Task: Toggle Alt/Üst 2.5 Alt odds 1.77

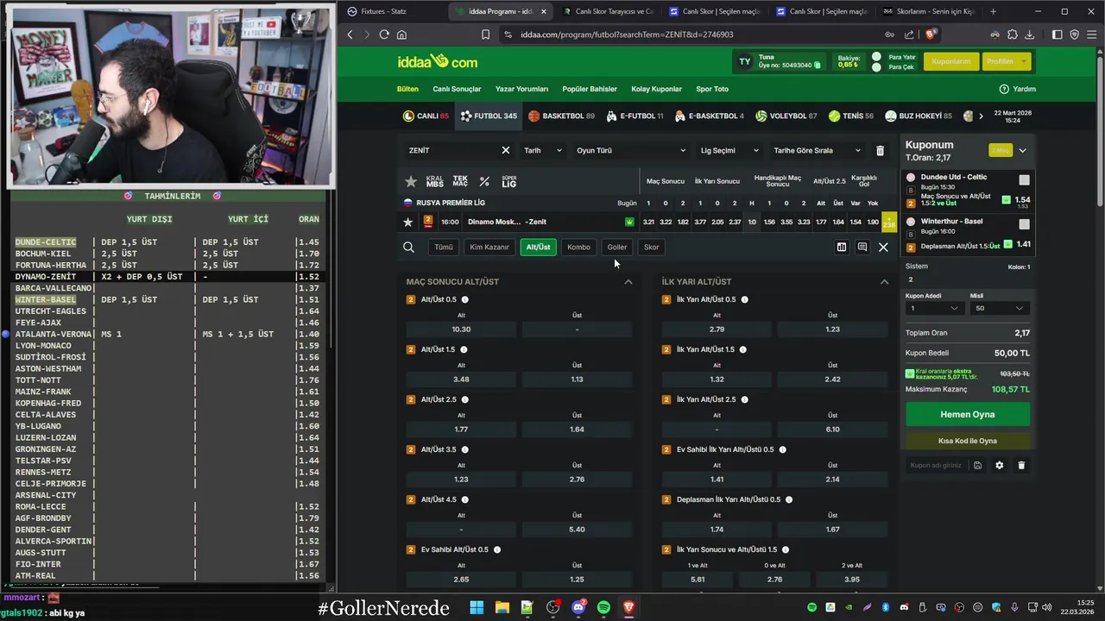Action: click(x=461, y=429)
